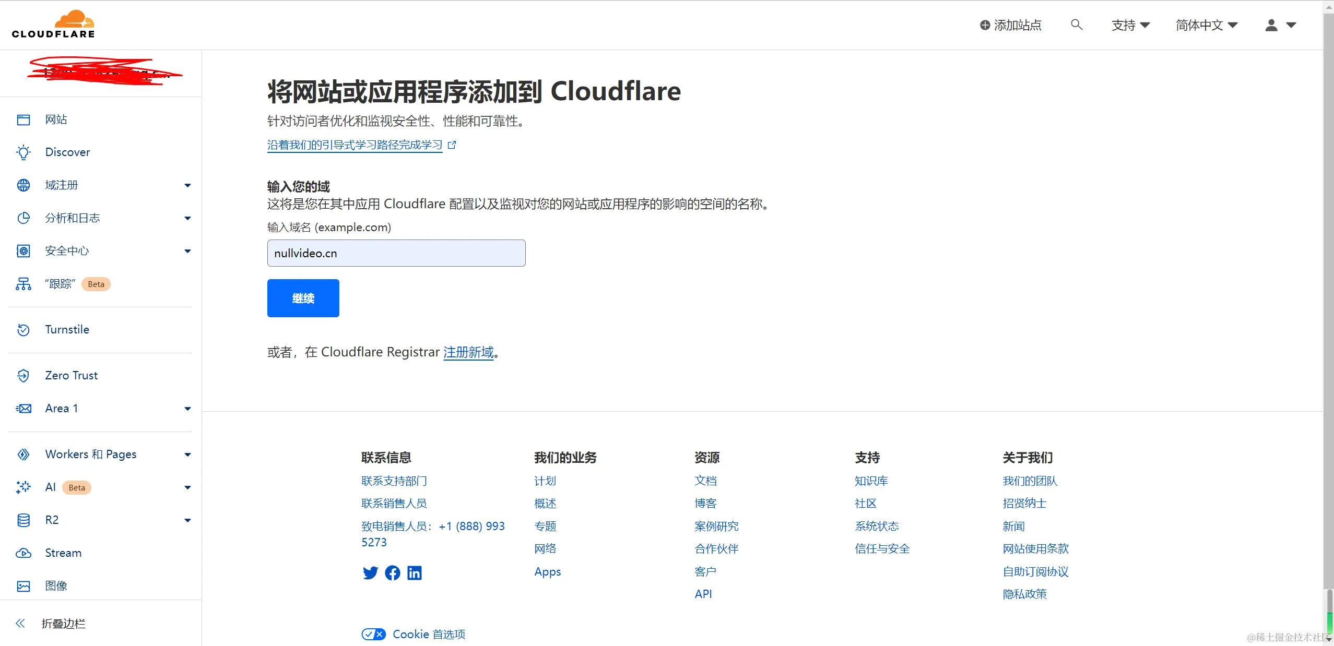Click the Cloudflare logo

(x=53, y=23)
